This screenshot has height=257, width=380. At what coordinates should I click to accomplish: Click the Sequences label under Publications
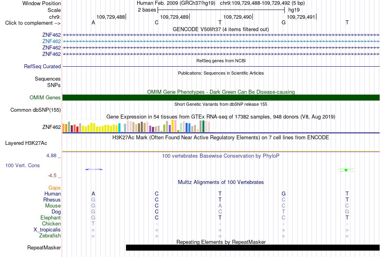(x=48, y=79)
